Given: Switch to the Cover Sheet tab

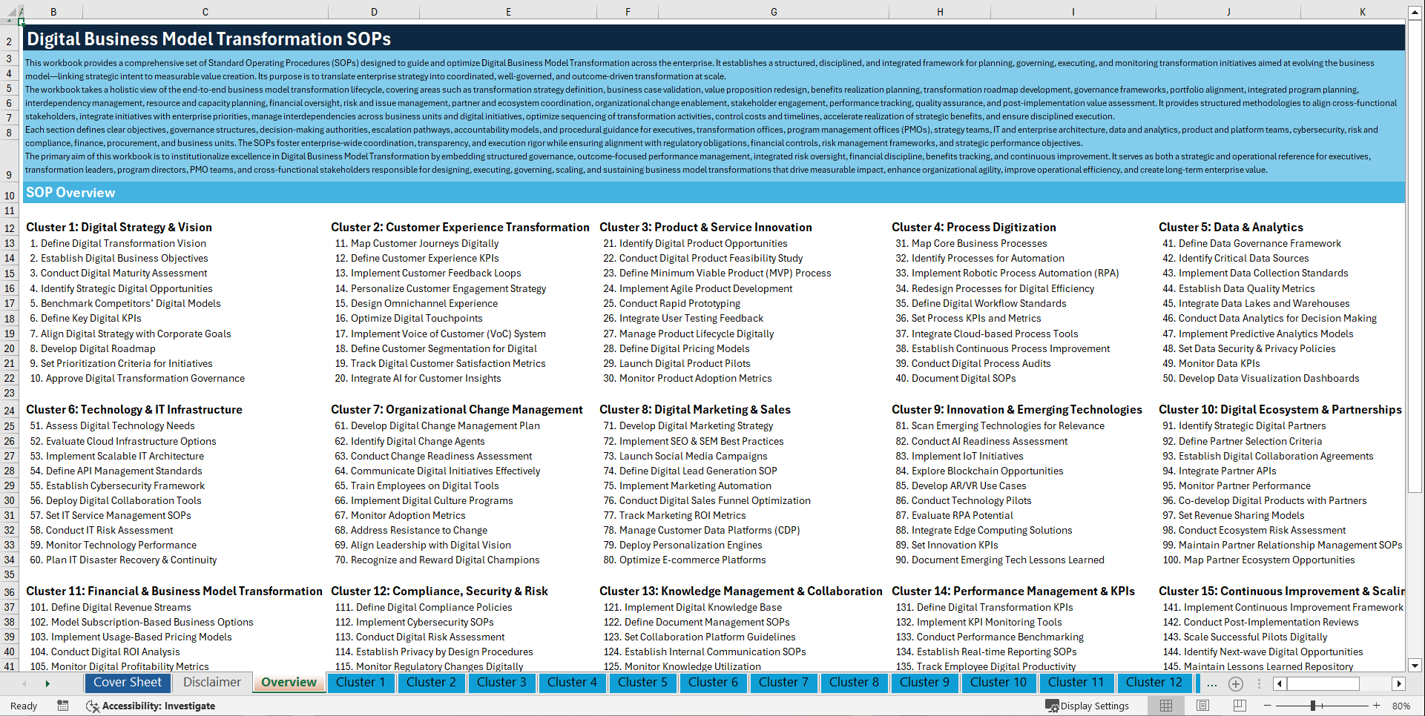Looking at the screenshot, I should (128, 683).
